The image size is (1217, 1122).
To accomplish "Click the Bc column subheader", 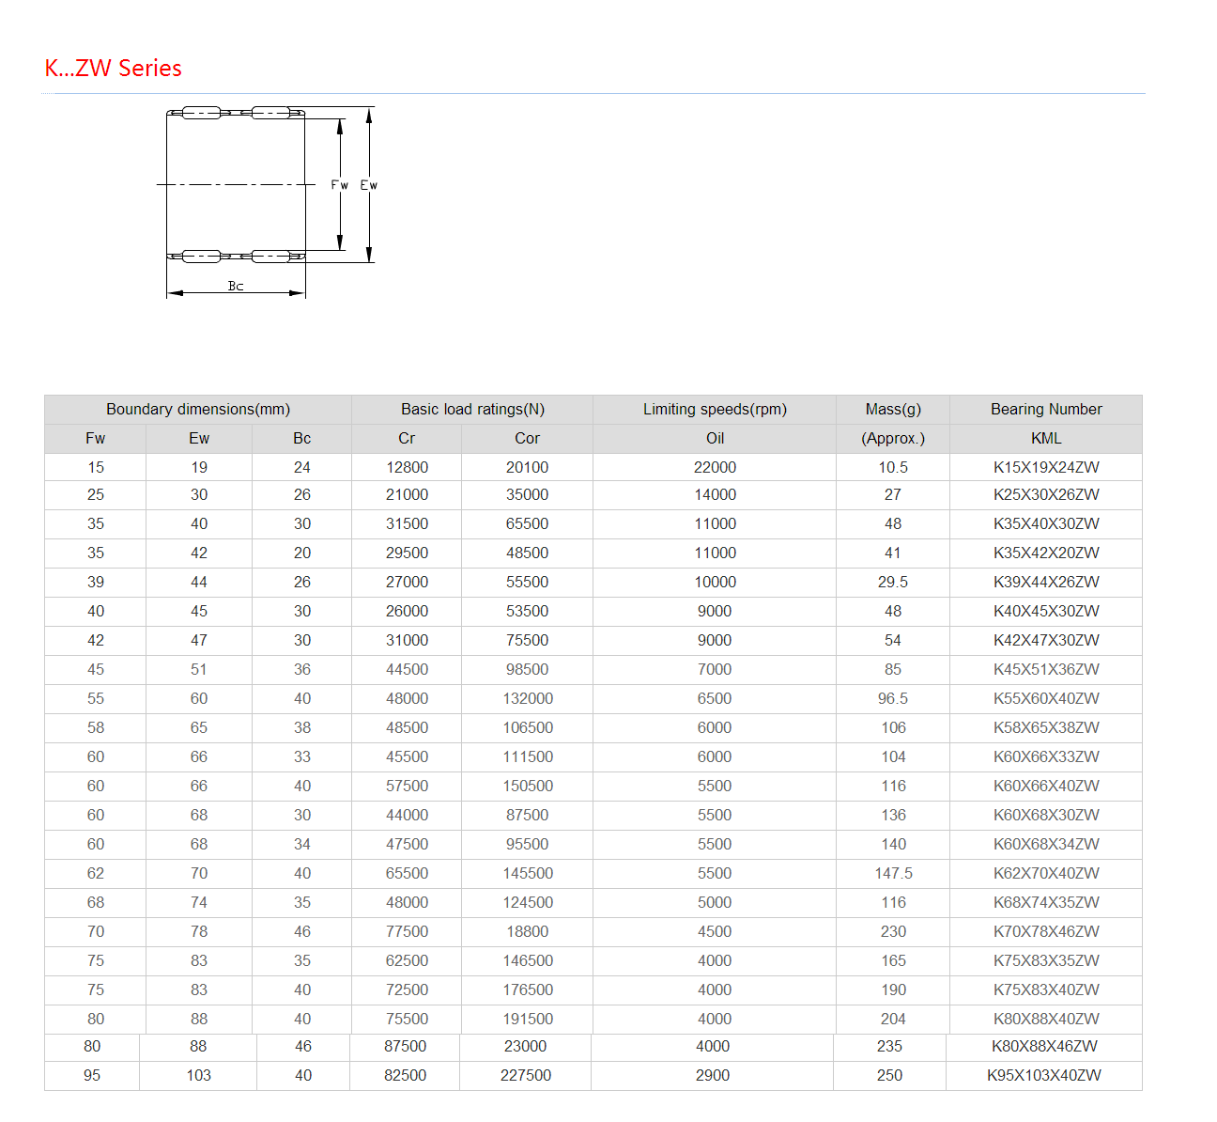I will click(301, 438).
